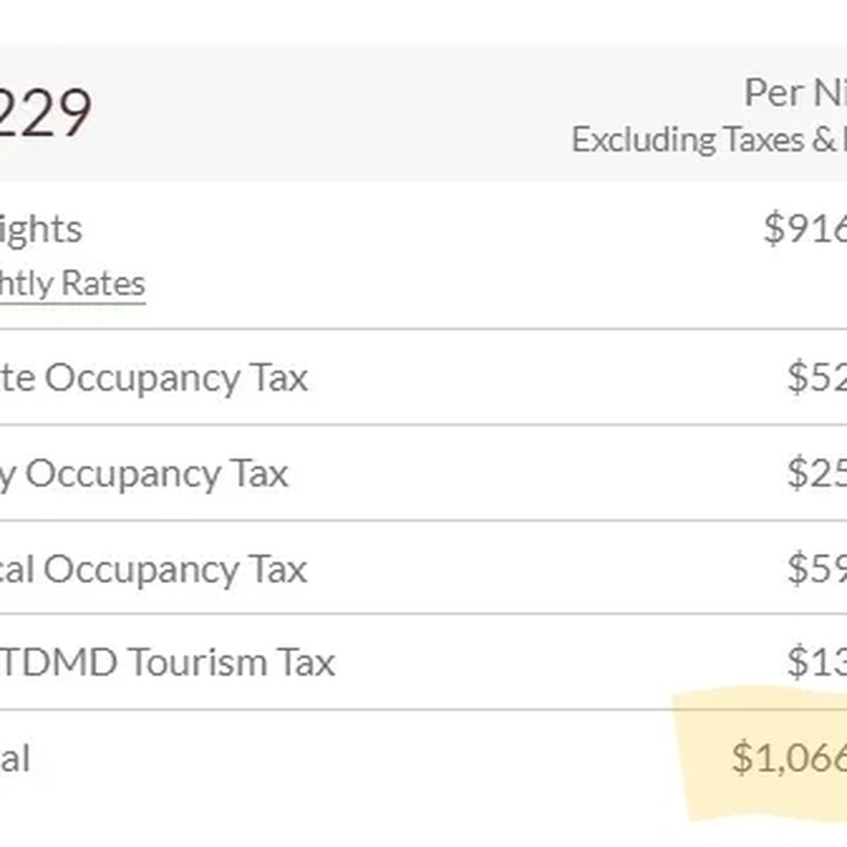Select the $59 local tax amount

[x=817, y=568]
